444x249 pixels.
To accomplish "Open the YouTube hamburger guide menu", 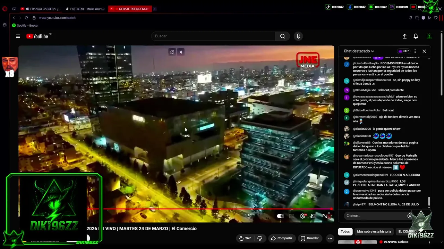I will [18, 36].
